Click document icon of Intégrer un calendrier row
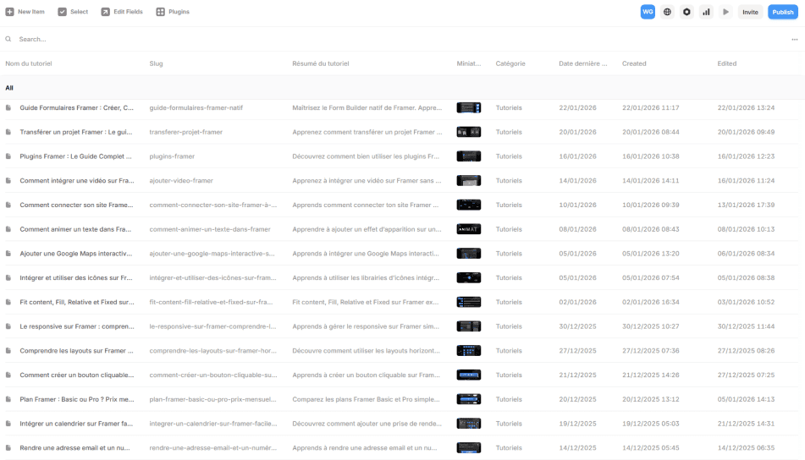Viewport: 805px width, 460px height. [x=8, y=424]
